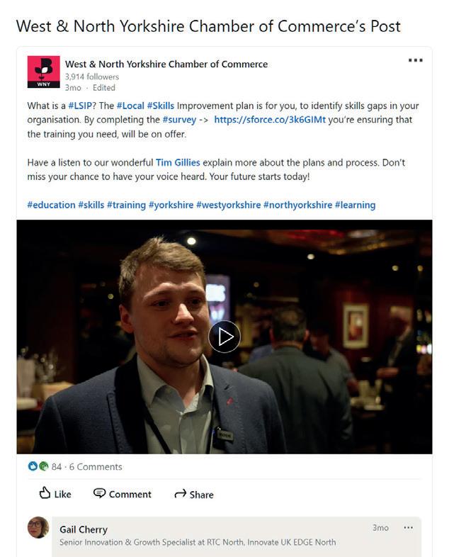Click the Comment speech bubble icon
449x557 pixels.
(99, 493)
